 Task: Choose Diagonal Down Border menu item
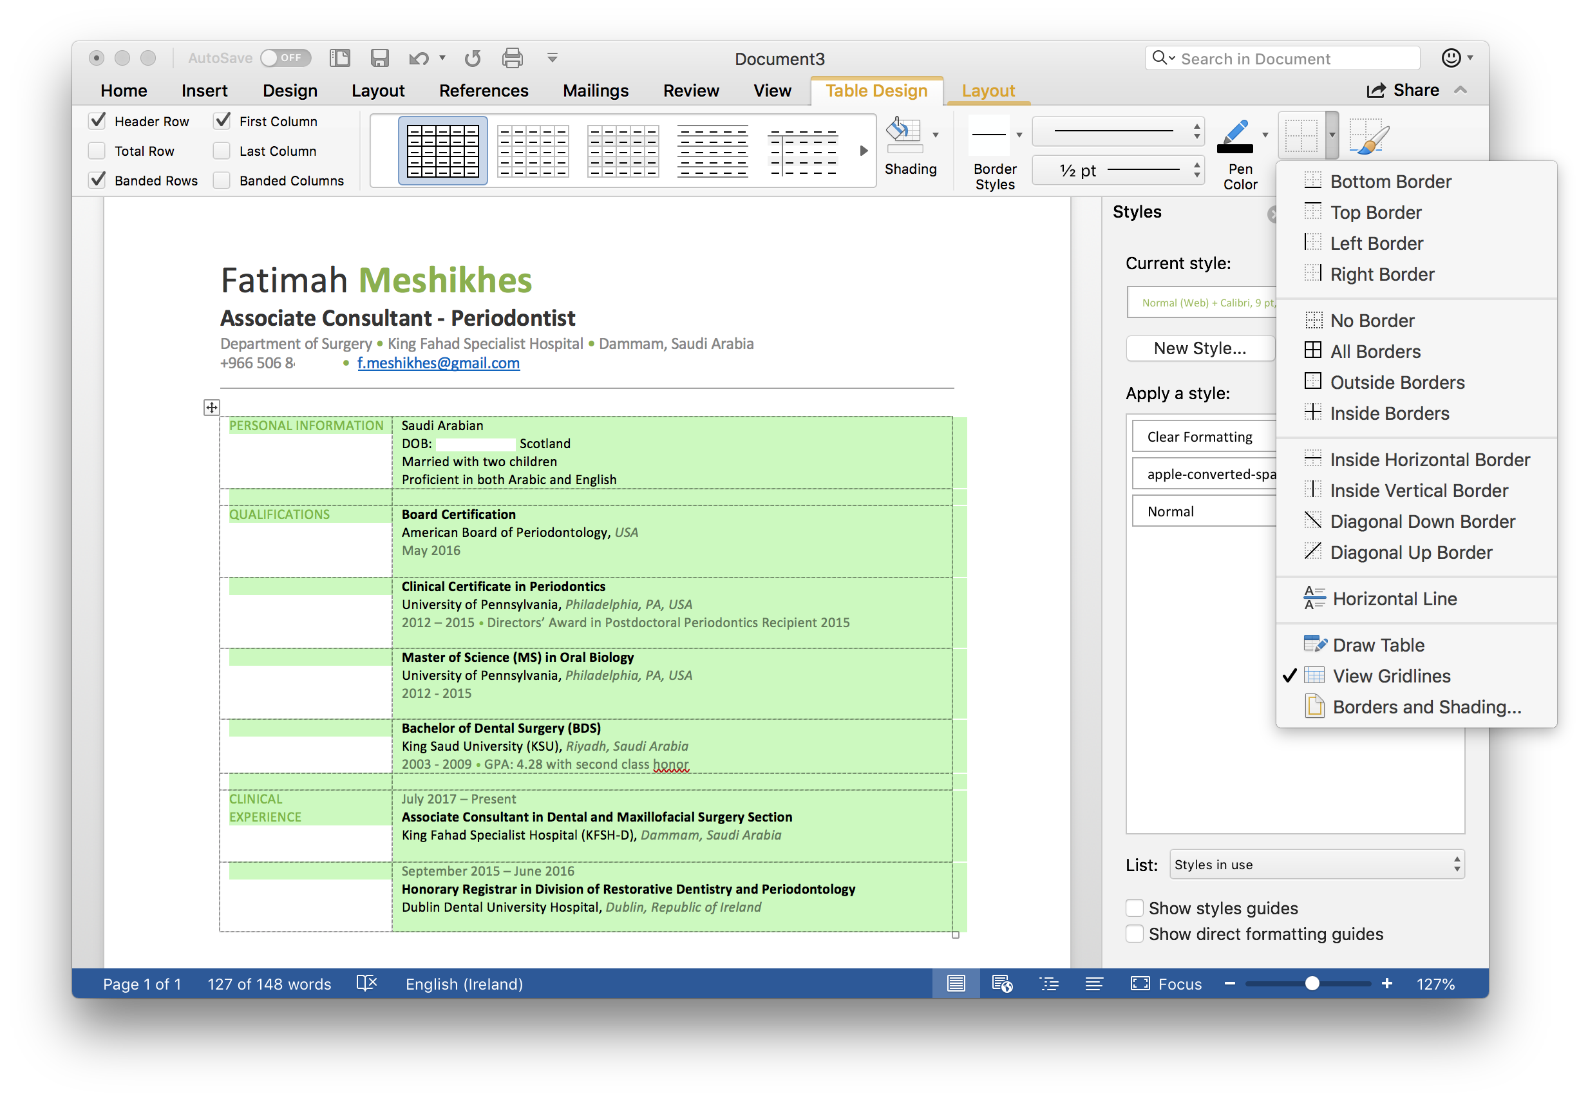(1416, 521)
